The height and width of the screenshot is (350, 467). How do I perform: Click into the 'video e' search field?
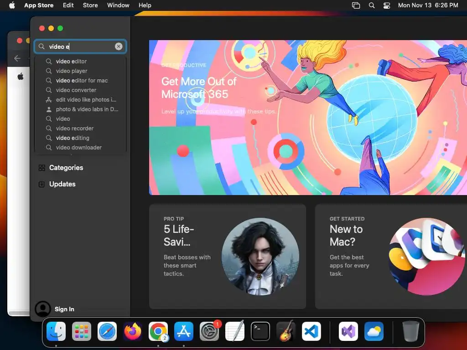coord(80,46)
